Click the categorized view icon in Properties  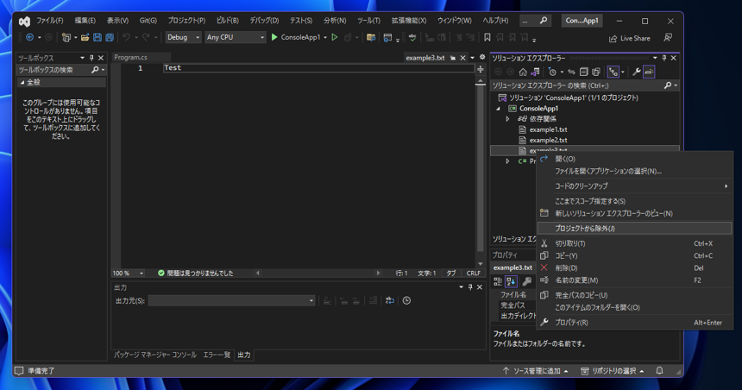(497, 281)
